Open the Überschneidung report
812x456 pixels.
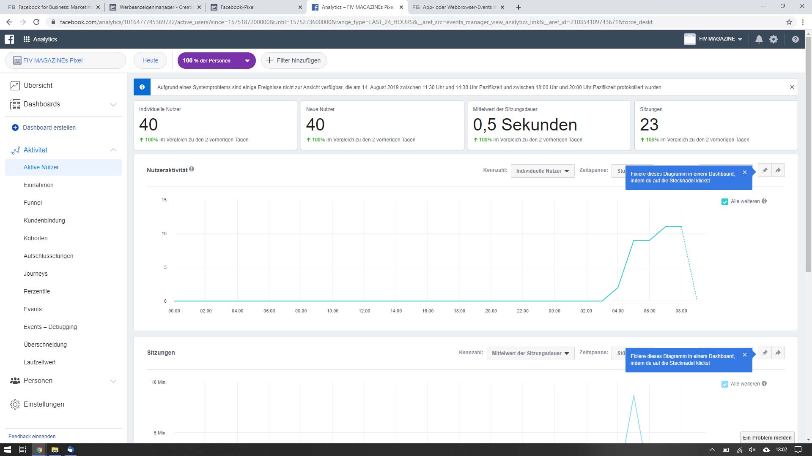click(45, 345)
